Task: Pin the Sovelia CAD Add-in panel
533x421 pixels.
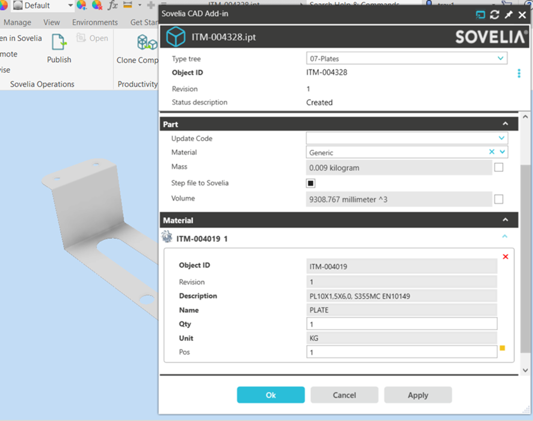Action: pyautogui.click(x=508, y=15)
